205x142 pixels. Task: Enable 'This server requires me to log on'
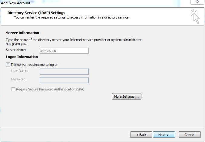[8, 65]
